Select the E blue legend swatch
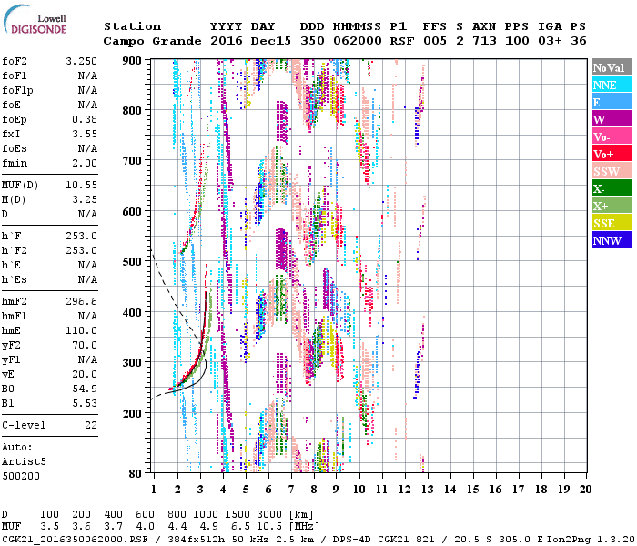The image size is (637, 546). point(612,102)
